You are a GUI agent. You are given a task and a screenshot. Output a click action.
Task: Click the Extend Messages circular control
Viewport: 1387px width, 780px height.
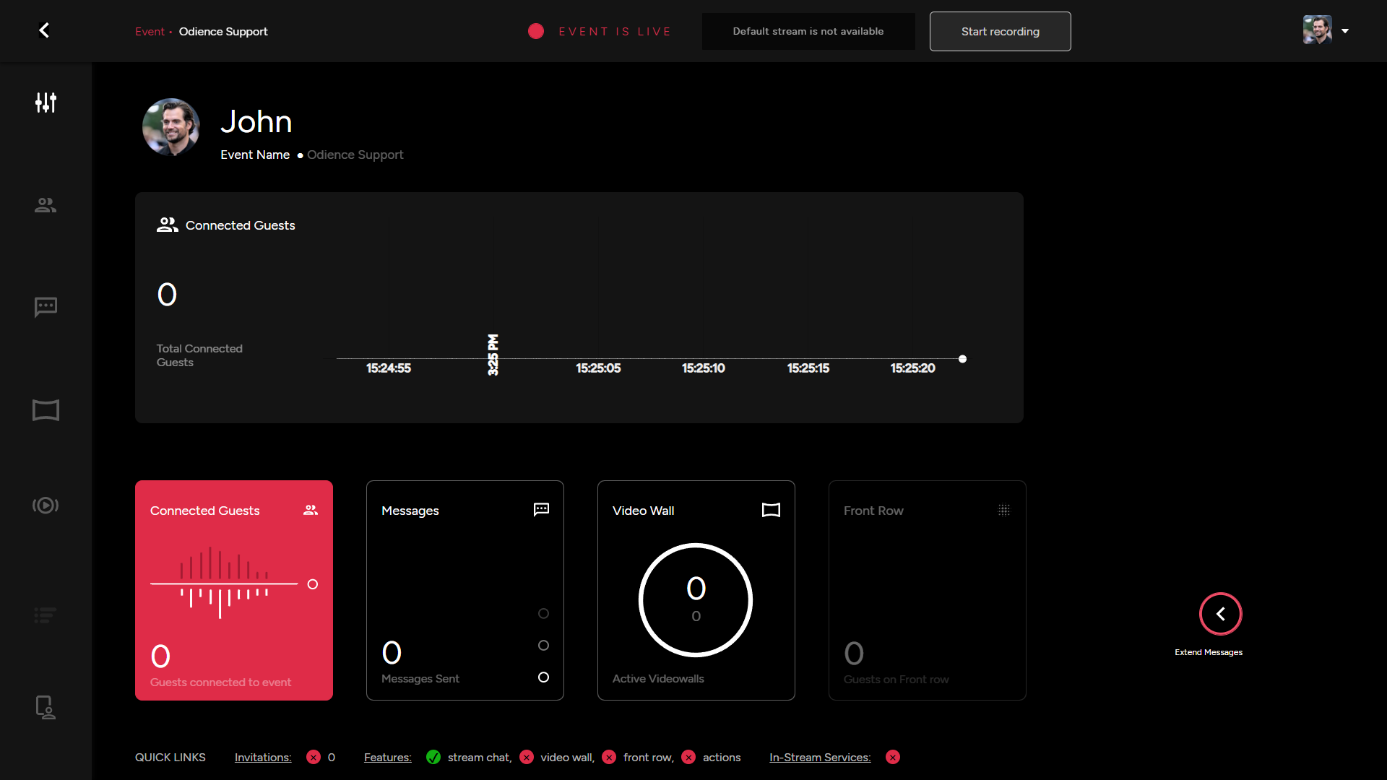1219,614
